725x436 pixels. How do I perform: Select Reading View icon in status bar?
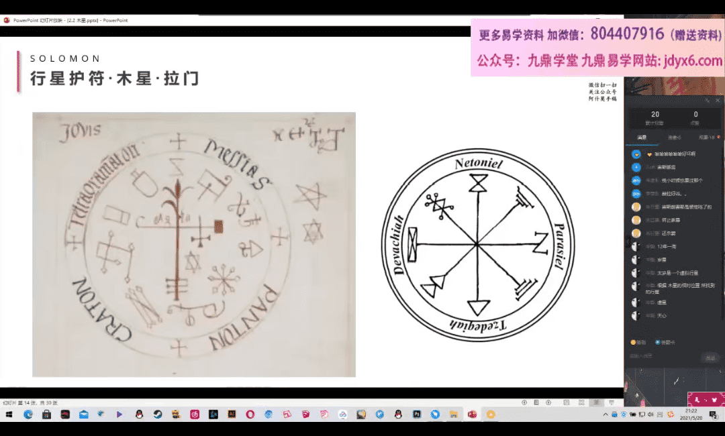coord(595,402)
